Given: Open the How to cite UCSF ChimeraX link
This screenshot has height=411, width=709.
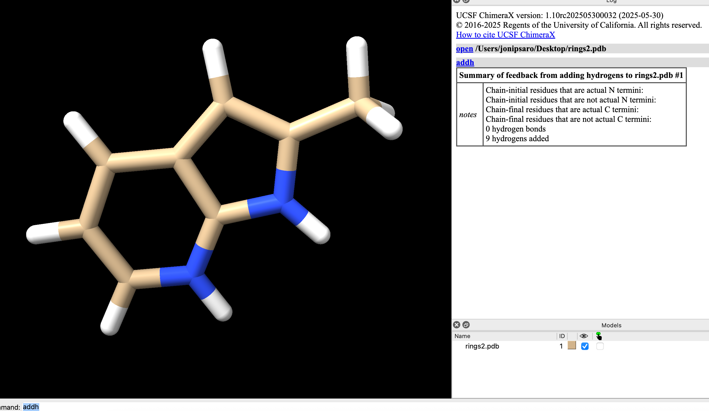Looking at the screenshot, I should point(505,35).
